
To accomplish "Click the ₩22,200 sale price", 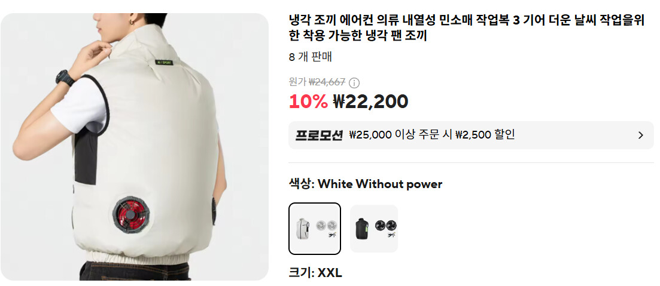I will pyautogui.click(x=370, y=102).
